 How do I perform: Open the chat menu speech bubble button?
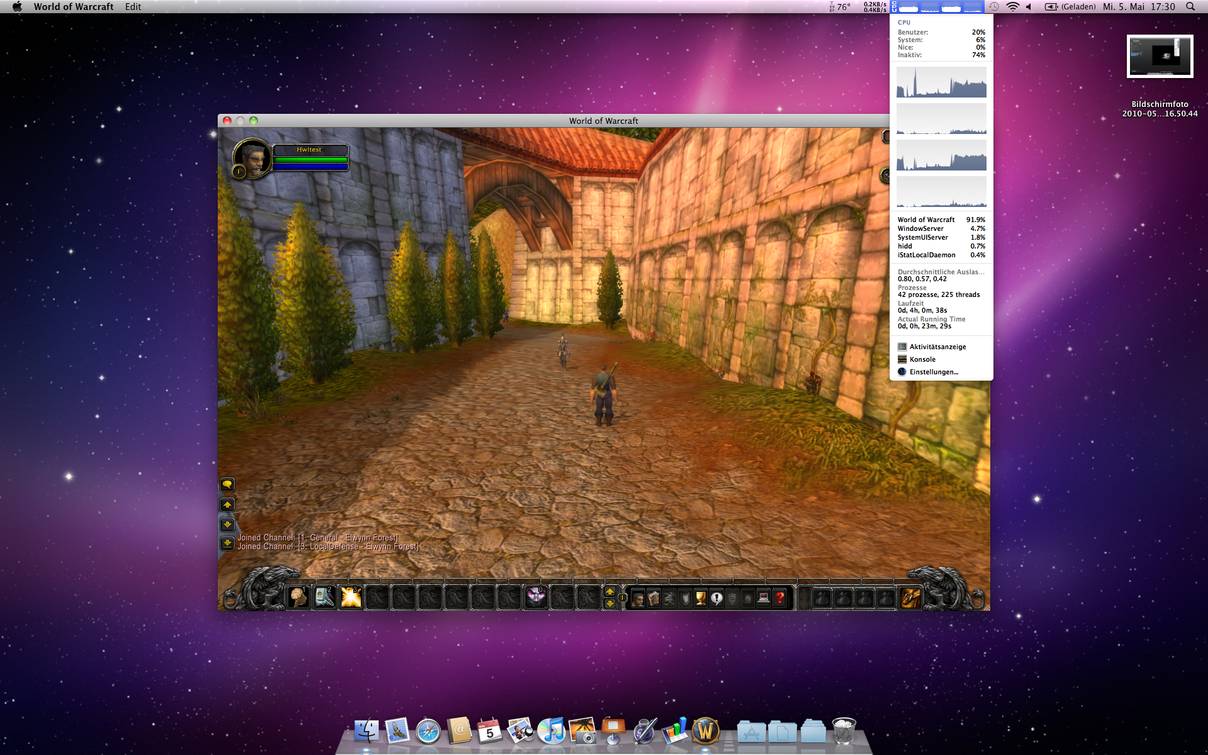[x=227, y=484]
